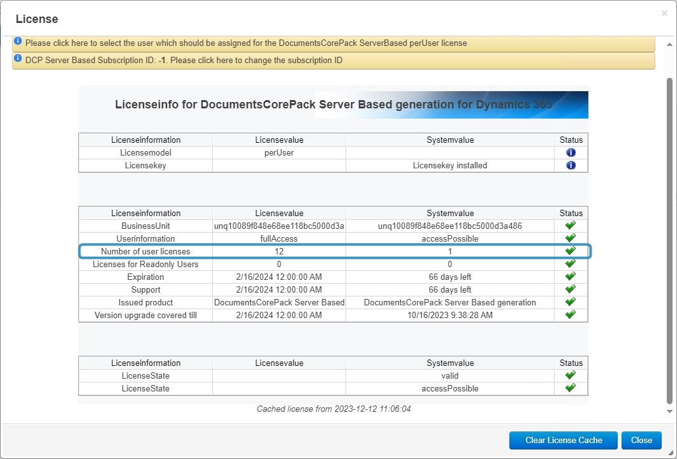Image resolution: width=677 pixels, height=459 pixels.
Task: Select the license value '12'
Action: 279,251
